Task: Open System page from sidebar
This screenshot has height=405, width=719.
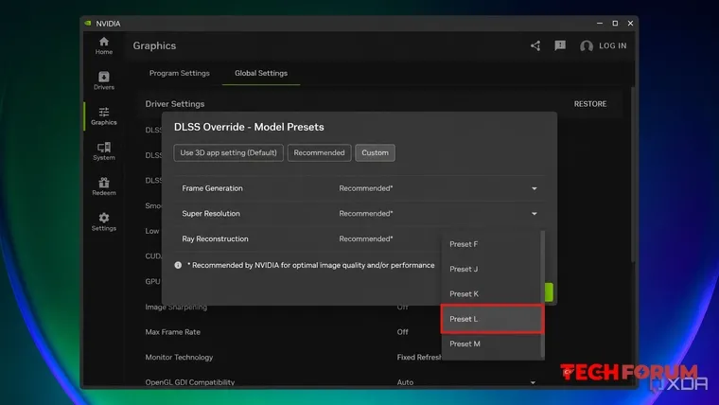Action: tap(104, 151)
